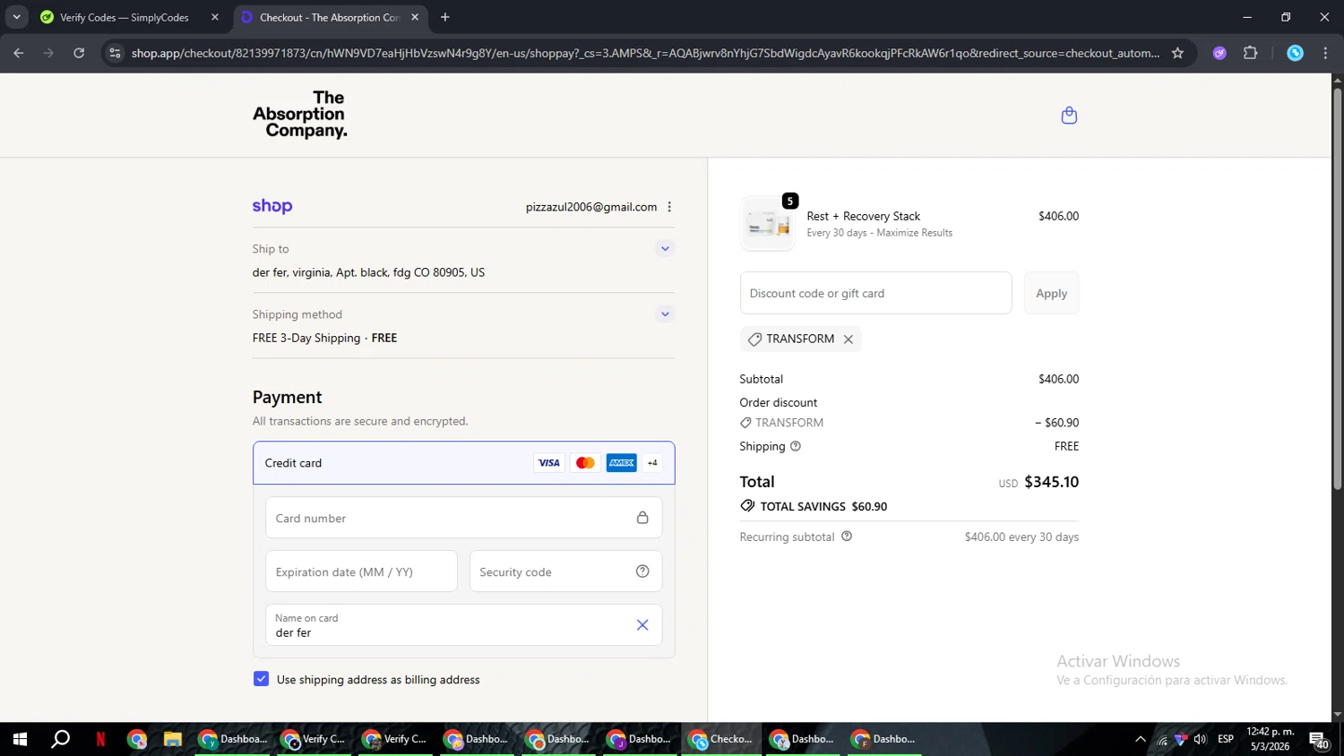Go back to previous page

point(19,53)
